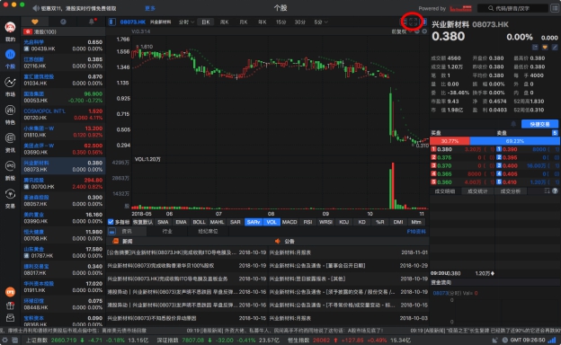The height and width of the screenshot is (345, 561).
Task: Switch to the clock recent-history watchlist tab
Action: click(x=63, y=22)
